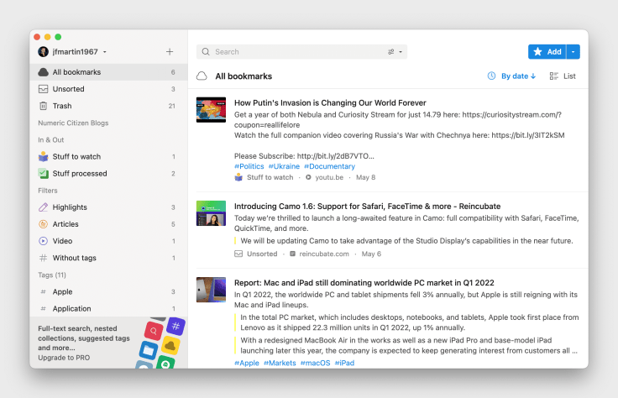
Task: Click the #Markets tag
Action: point(280,363)
